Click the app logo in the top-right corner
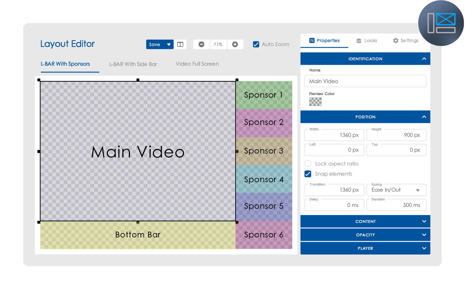The image size is (465, 289). (x=441, y=23)
